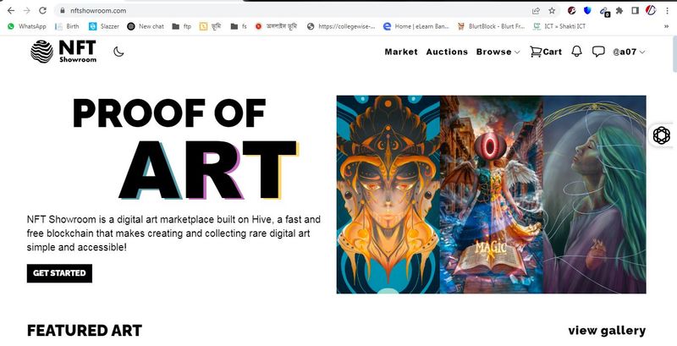The width and height of the screenshot is (677, 346).
Task: Open notifications bell
Action: 576,52
